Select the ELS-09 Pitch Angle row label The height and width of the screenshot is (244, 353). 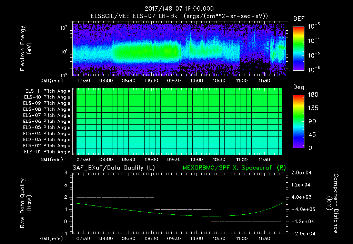point(47,103)
